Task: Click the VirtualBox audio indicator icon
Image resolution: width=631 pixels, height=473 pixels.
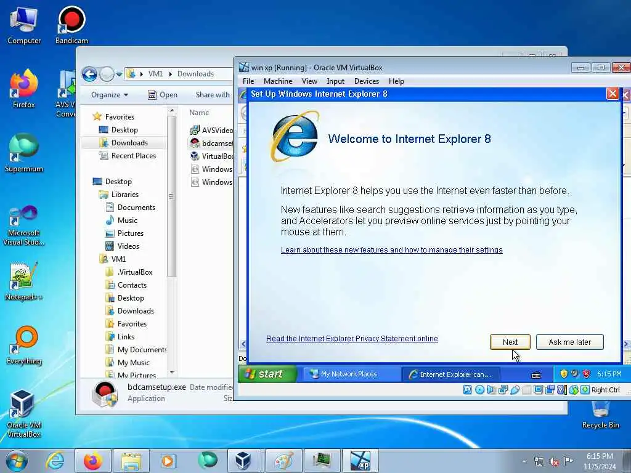Action: coord(491,389)
